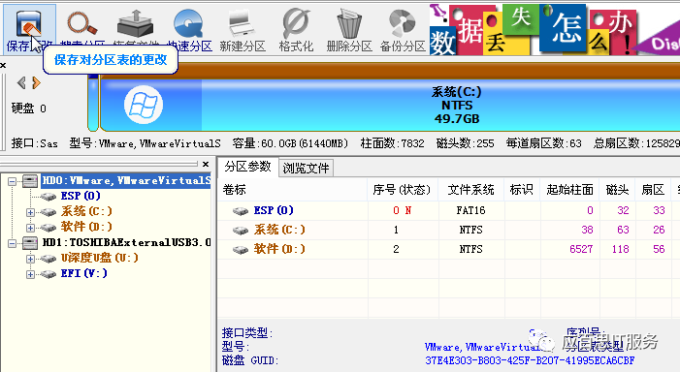Select HD1:TOSHIBAExternalUSB3.0 in tree
The width and height of the screenshot is (680, 372).
click(x=127, y=242)
